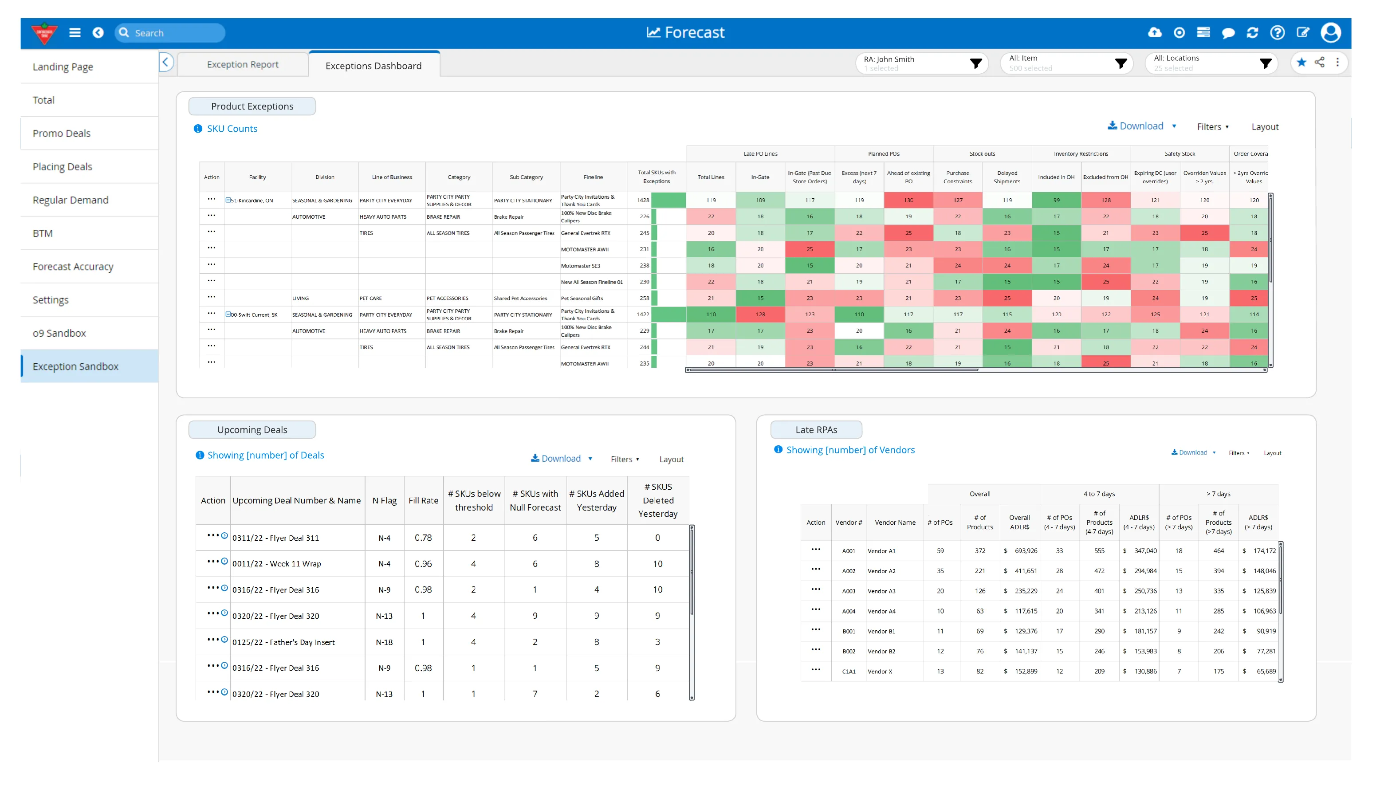Open action dots for 0311/22 Flyer Deal 311
Viewport: 1380px width, 786px height.
pyautogui.click(x=212, y=535)
